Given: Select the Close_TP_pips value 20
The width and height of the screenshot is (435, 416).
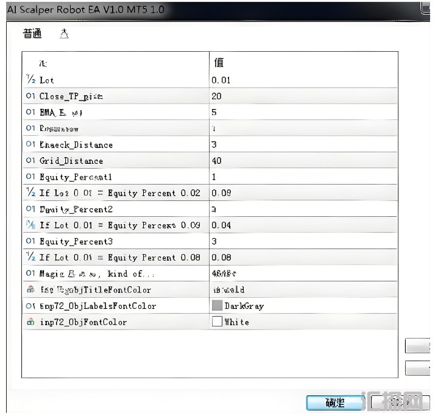Looking at the screenshot, I should click(303, 96).
